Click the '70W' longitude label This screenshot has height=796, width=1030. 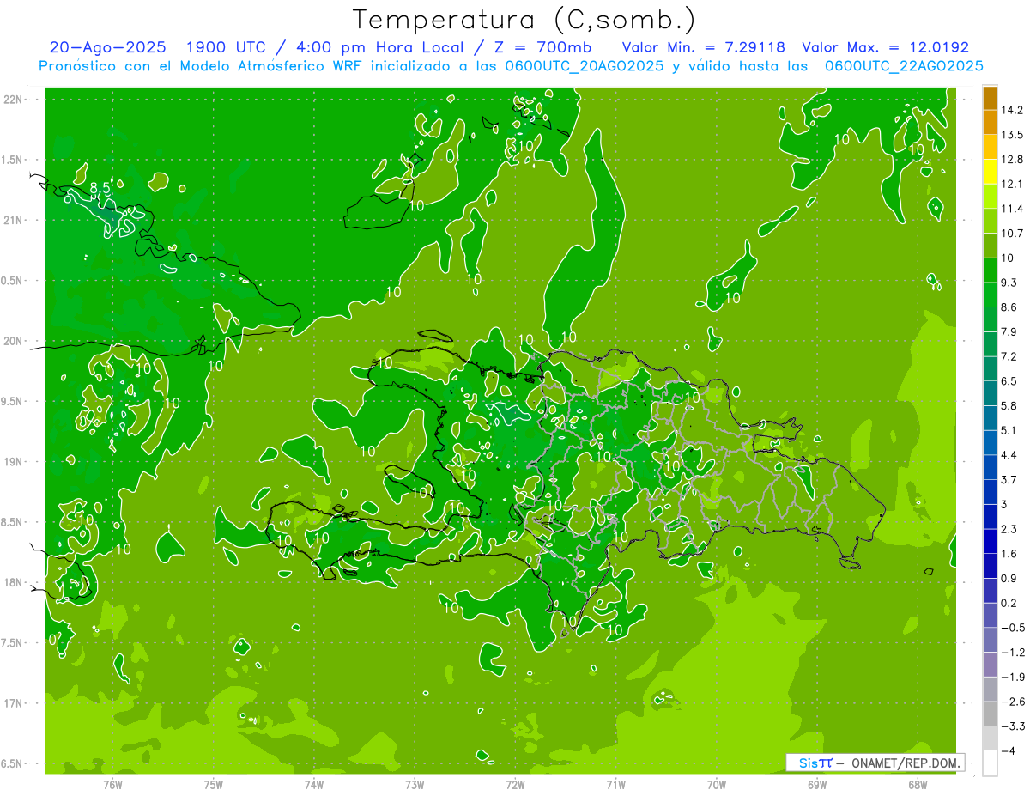(x=717, y=784)
